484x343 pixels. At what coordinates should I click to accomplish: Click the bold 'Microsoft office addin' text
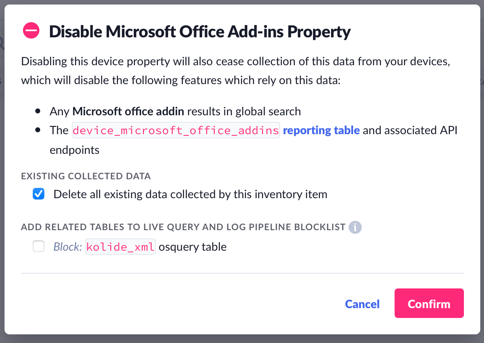(x=128, y=111)
